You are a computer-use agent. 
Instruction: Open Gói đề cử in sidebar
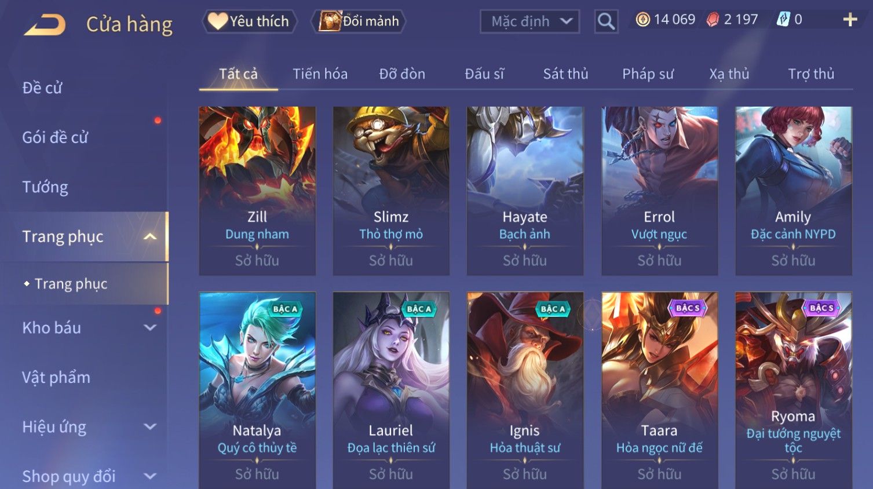[x=55, y=138]
